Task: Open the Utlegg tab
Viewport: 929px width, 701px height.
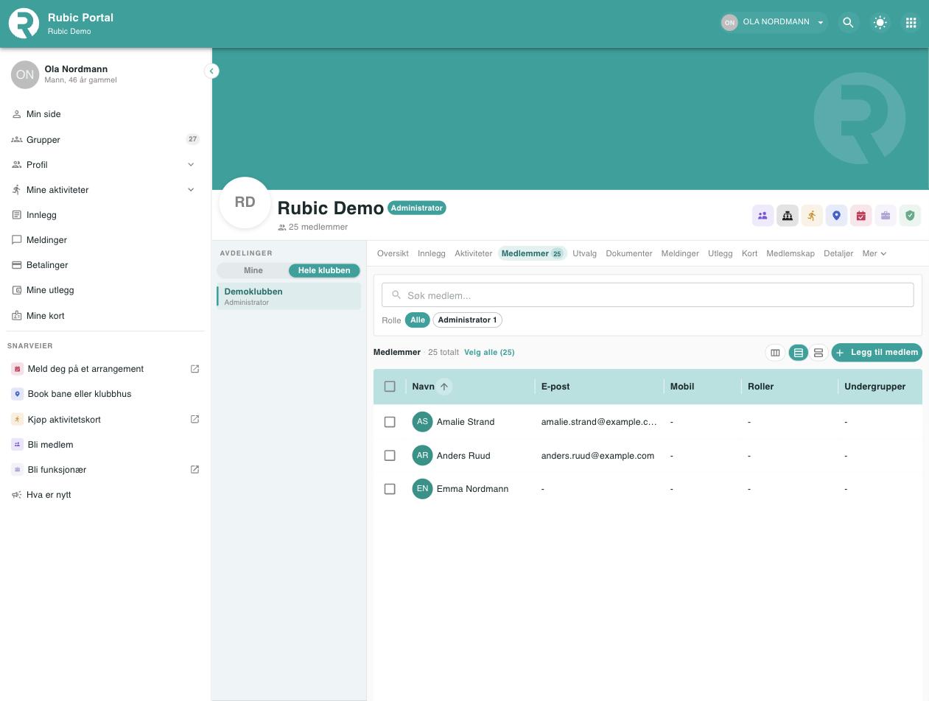Action: pyautogui.click(x=720, y=253)
